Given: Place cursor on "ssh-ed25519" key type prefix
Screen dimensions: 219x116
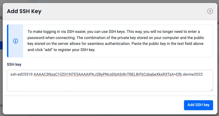Looking at the screenshot, I should click(21, 75).
